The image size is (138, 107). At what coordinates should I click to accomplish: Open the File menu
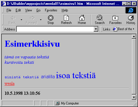[x=9, y=10]
